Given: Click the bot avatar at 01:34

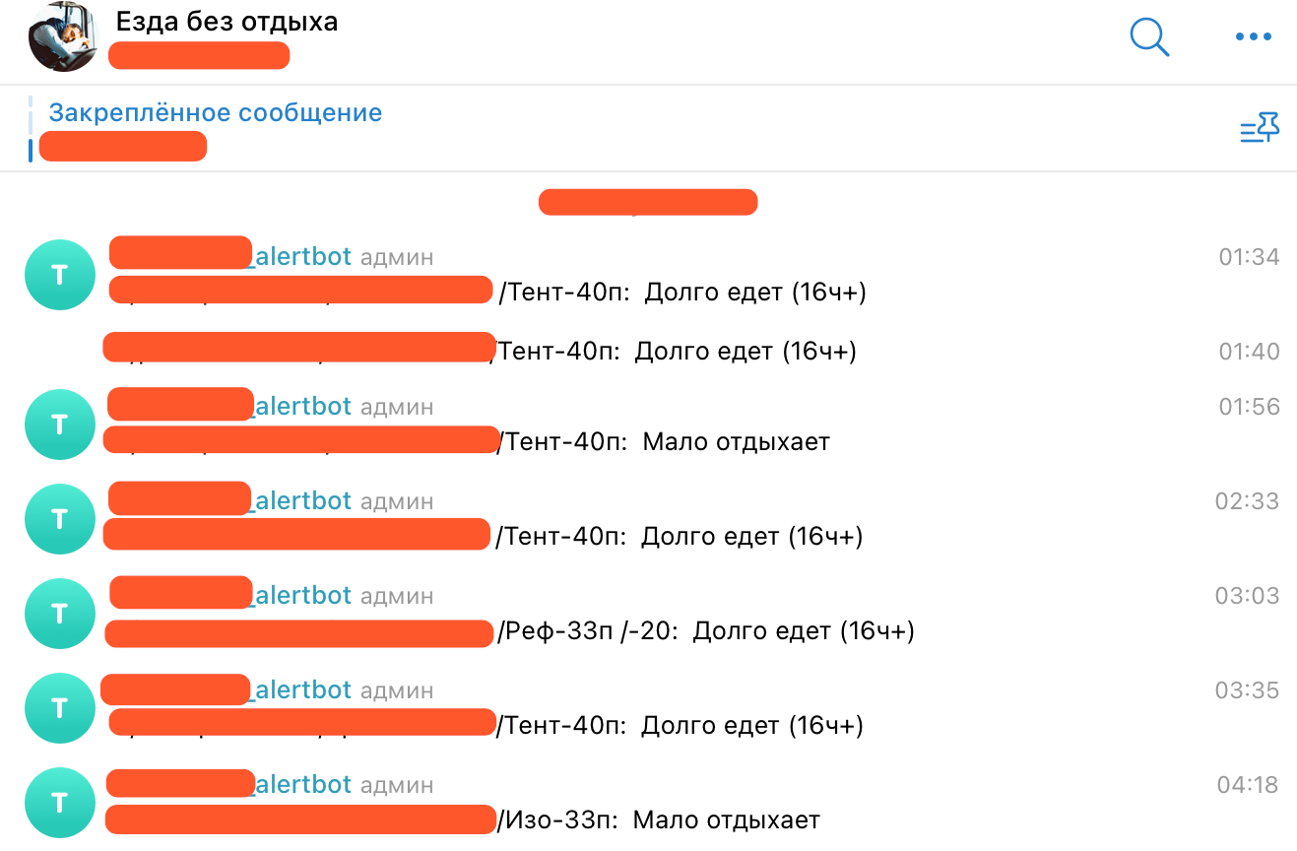Looking at the screenshot, I should pyautogui.click(x=59, y=275).
